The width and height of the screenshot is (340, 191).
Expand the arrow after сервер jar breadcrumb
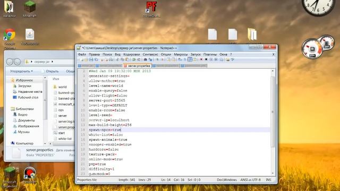point(52,62)
